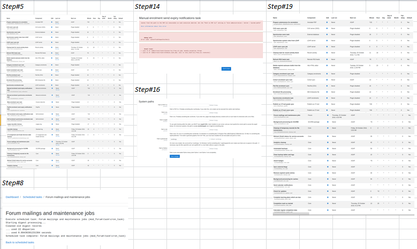
Task: Use horizontal scrollbar under Step#19 table
Action: [291, 213]
